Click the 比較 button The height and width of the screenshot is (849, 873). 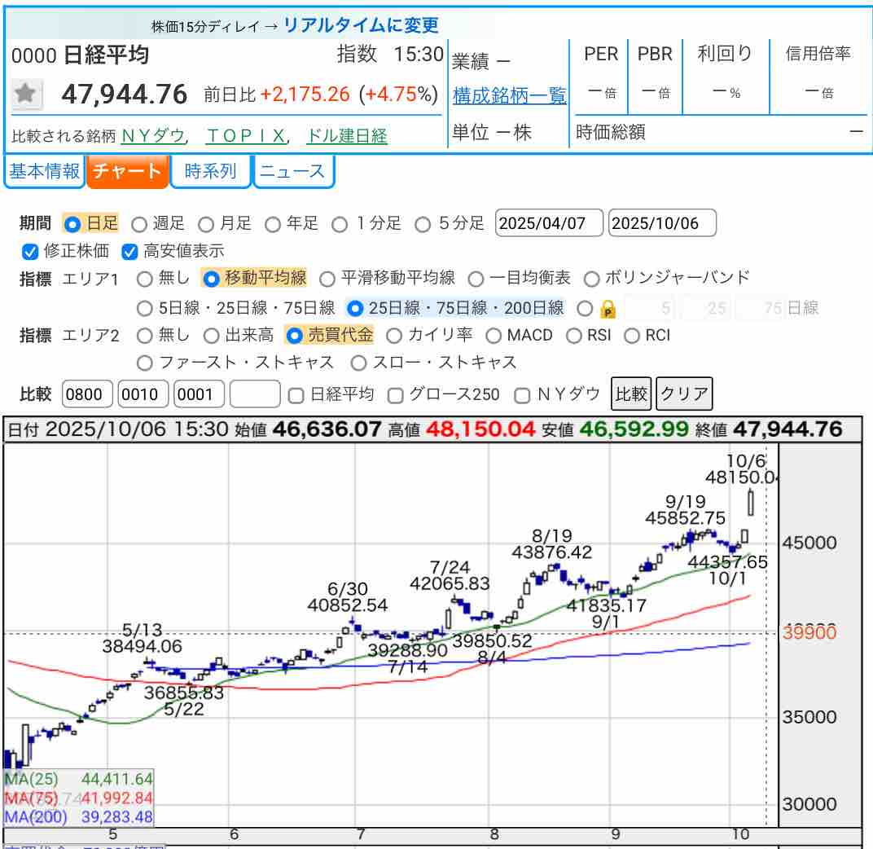tap(631, 394)
